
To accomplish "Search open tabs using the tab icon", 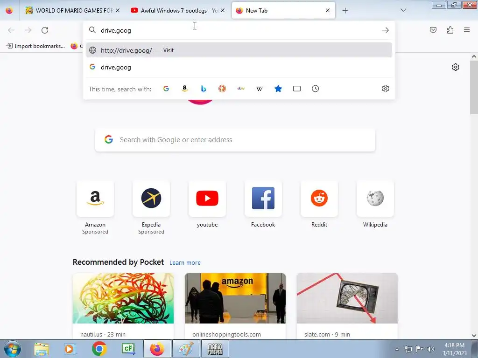I will (x=296, y=89).
